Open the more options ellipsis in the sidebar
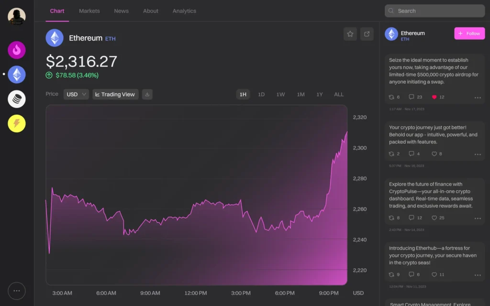The image size is (490, 306). [17, 291]
